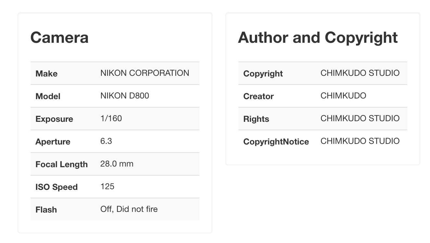Click the Creator row label

(259, 96)
